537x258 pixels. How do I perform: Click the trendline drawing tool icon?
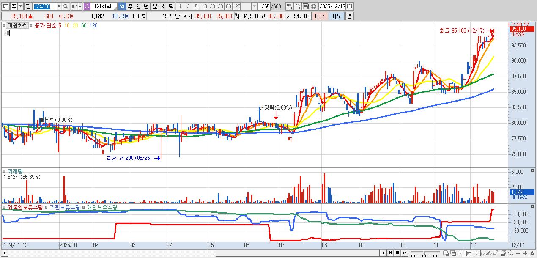(482, 253)
